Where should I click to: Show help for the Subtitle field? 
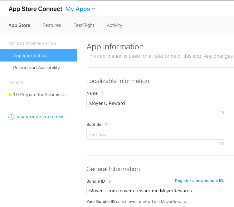coord(106,124)
